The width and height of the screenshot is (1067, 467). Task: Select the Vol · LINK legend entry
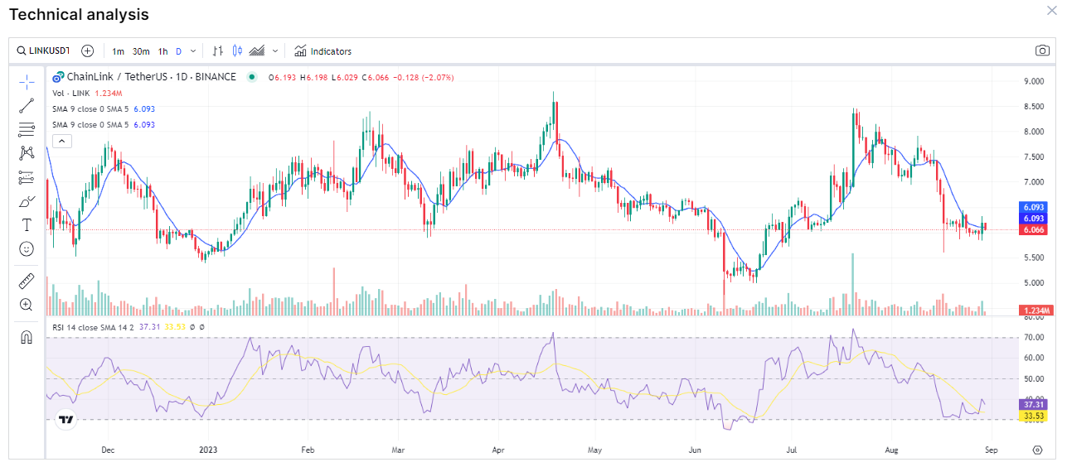tap(72, 94)
